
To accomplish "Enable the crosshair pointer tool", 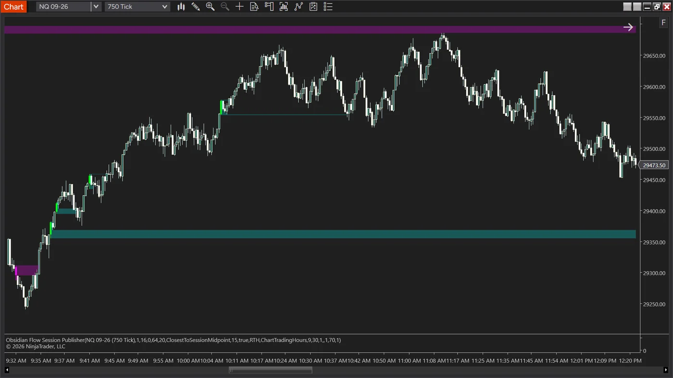I will pyautogui.click(x=239, y=7).
